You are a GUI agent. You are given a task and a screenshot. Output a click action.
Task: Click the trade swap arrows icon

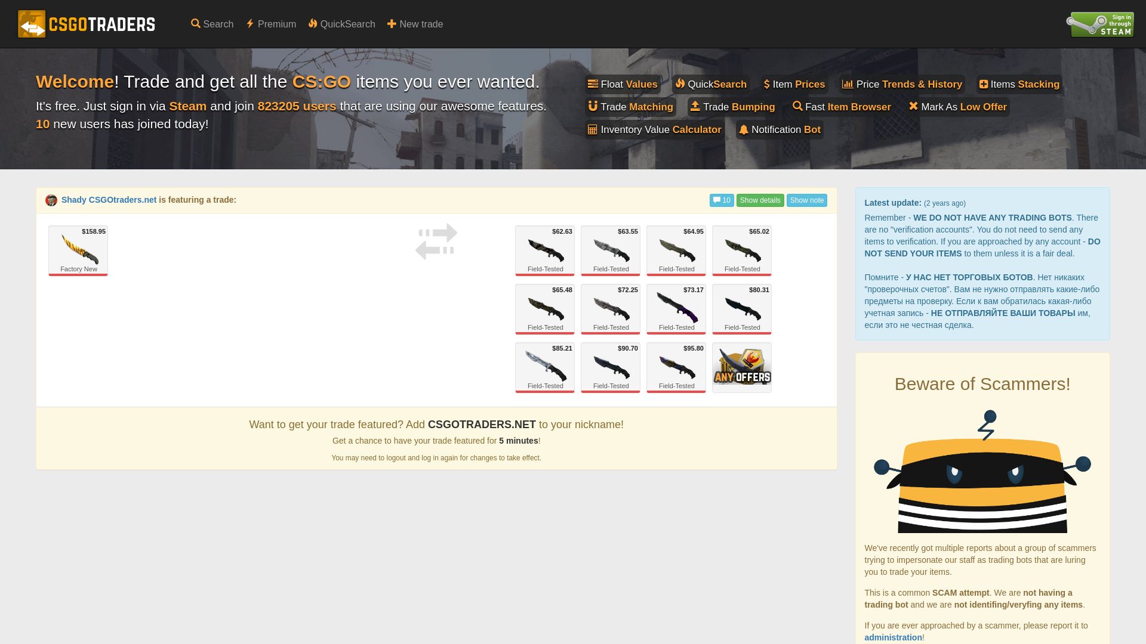coord(436,241)
